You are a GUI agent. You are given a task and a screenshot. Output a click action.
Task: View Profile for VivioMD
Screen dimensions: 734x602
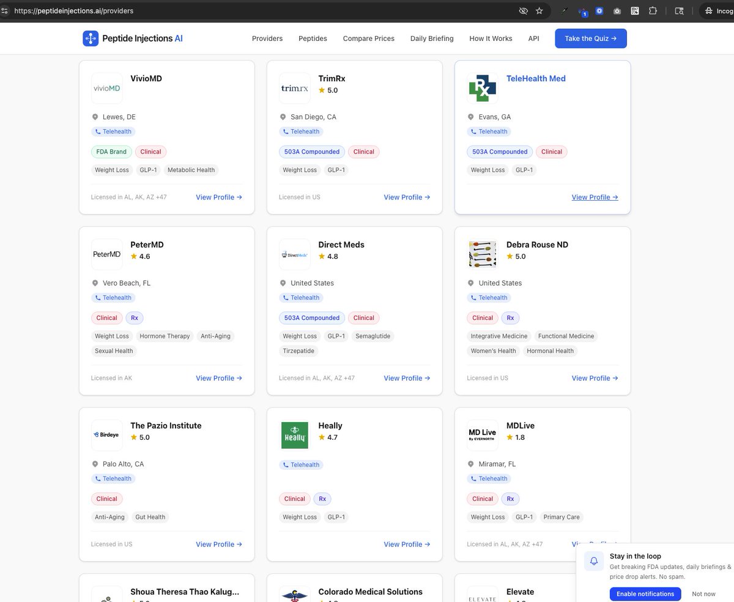pos(219,197)
